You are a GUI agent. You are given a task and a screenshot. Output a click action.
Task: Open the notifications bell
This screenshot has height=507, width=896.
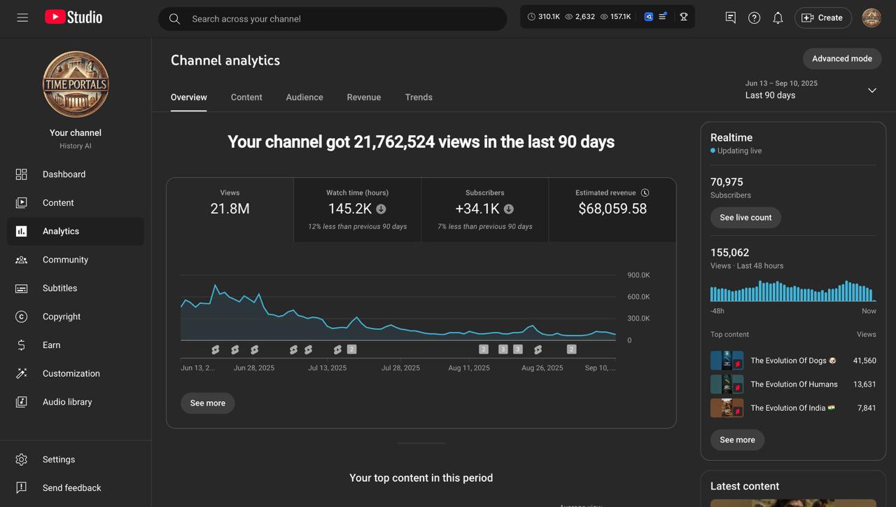778,18
